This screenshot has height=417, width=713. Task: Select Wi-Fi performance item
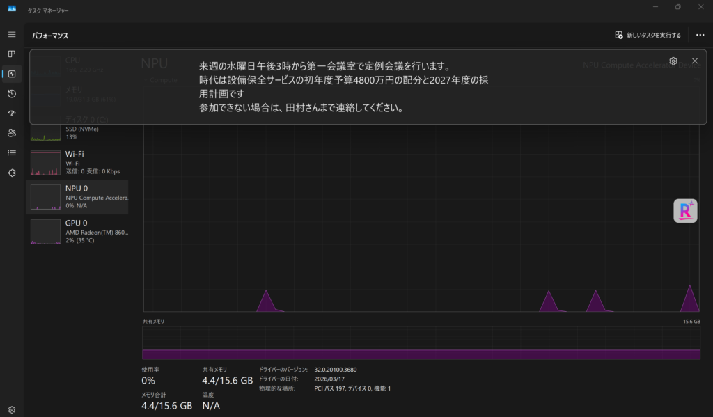77,162
